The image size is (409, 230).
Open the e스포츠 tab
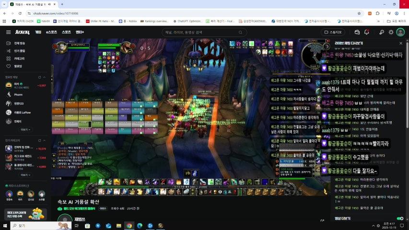tap(51, 32)
